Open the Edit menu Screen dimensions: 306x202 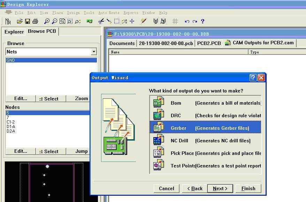click(x=31, y=13)
